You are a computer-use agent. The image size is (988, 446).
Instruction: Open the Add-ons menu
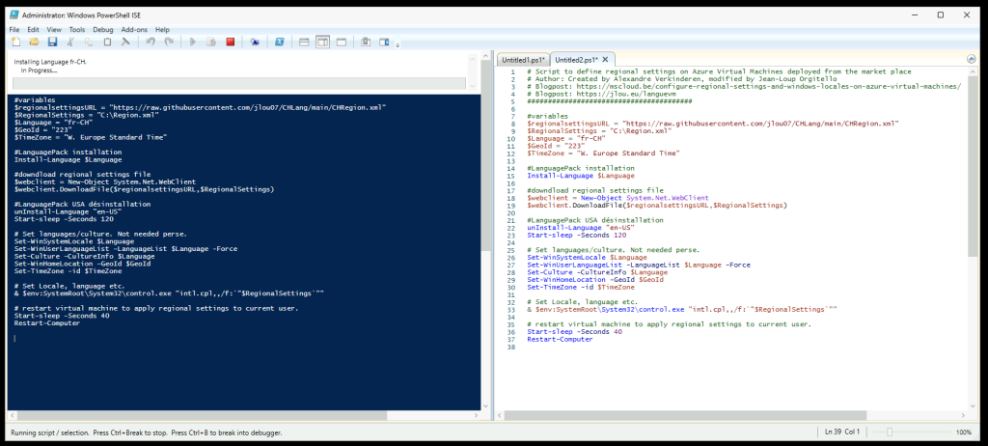point(134,30)
